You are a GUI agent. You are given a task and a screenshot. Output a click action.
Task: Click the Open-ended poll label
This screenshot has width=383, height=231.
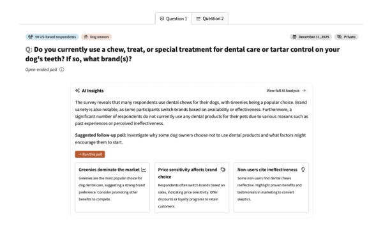pos(41,70)
